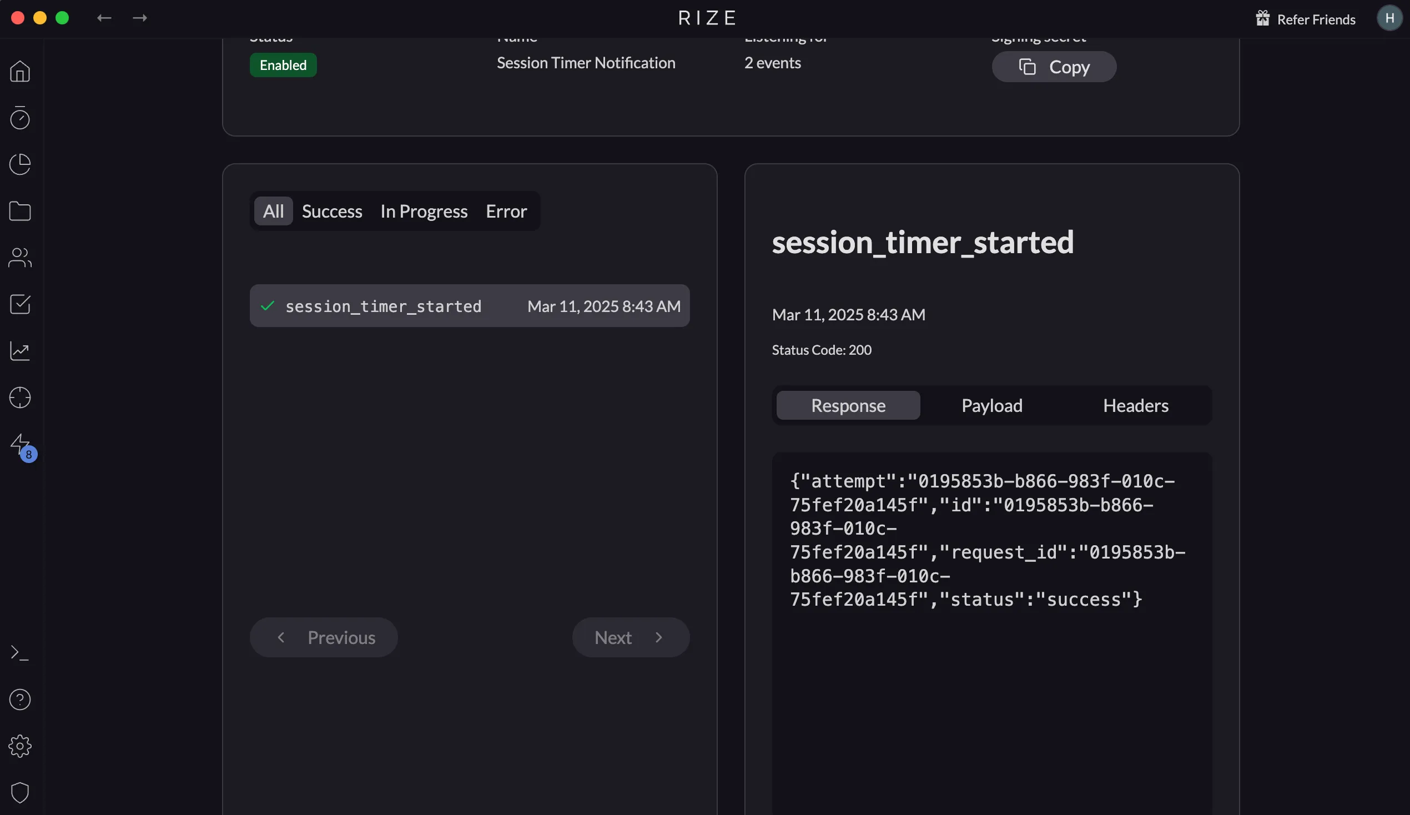The height and width of the screenshot is (815, 1410).
Task: Open the user avatar H profile
Action: pos(1390,18)
